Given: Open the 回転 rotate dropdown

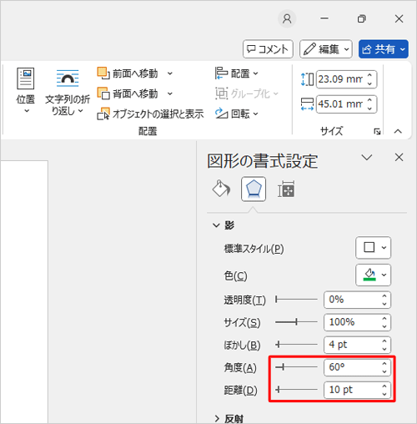Looking at the screenshot, I should click(237, 114).
